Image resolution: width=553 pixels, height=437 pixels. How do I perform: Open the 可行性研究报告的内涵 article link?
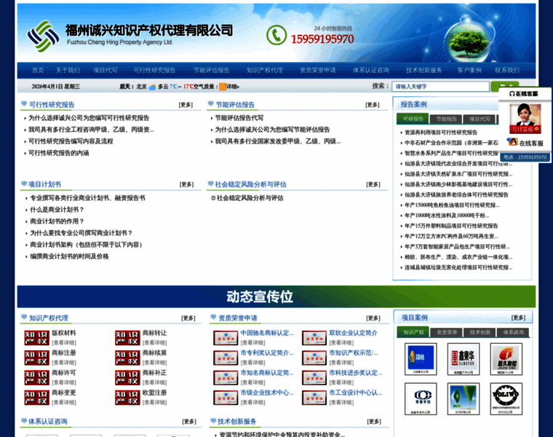pos(58,153)
